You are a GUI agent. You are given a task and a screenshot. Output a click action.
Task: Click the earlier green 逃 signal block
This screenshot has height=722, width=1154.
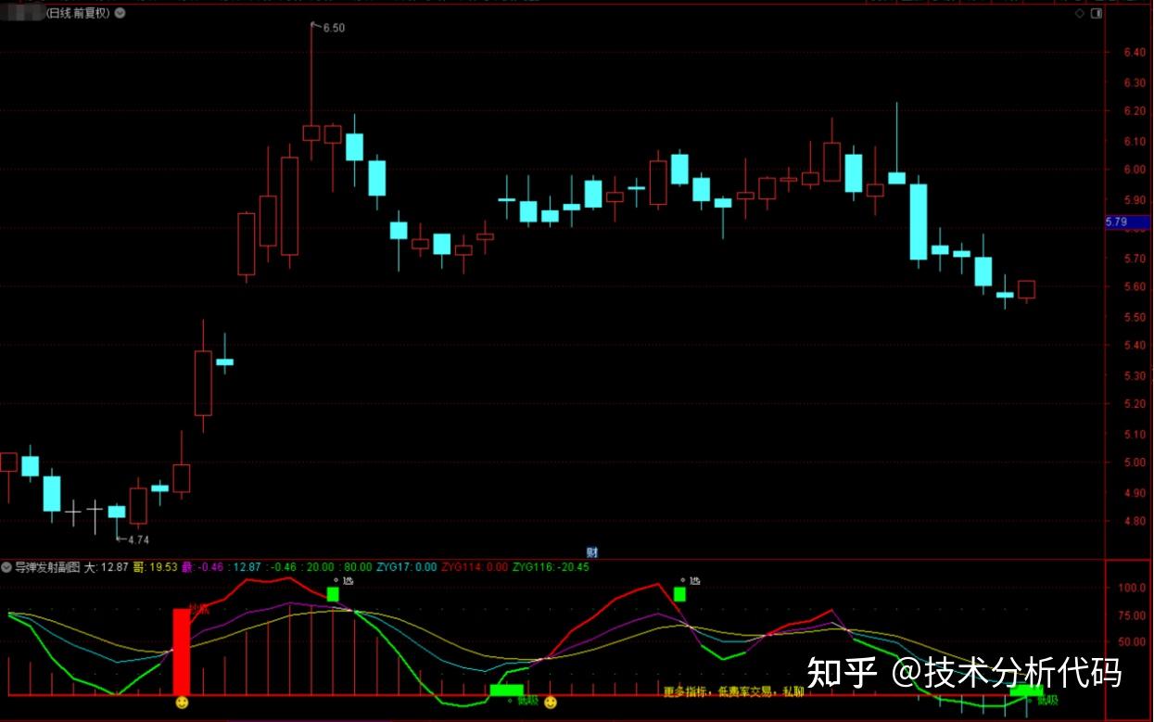pyautogui.click(x=333, y=594)
